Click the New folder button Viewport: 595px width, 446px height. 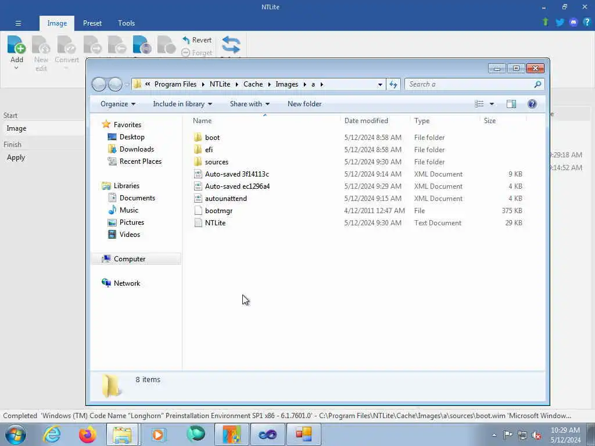pyautogui.click(x=304, y=104)
